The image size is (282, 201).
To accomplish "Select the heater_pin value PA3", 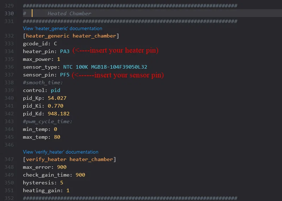I will pyautogui.click(x=65, y=51).
